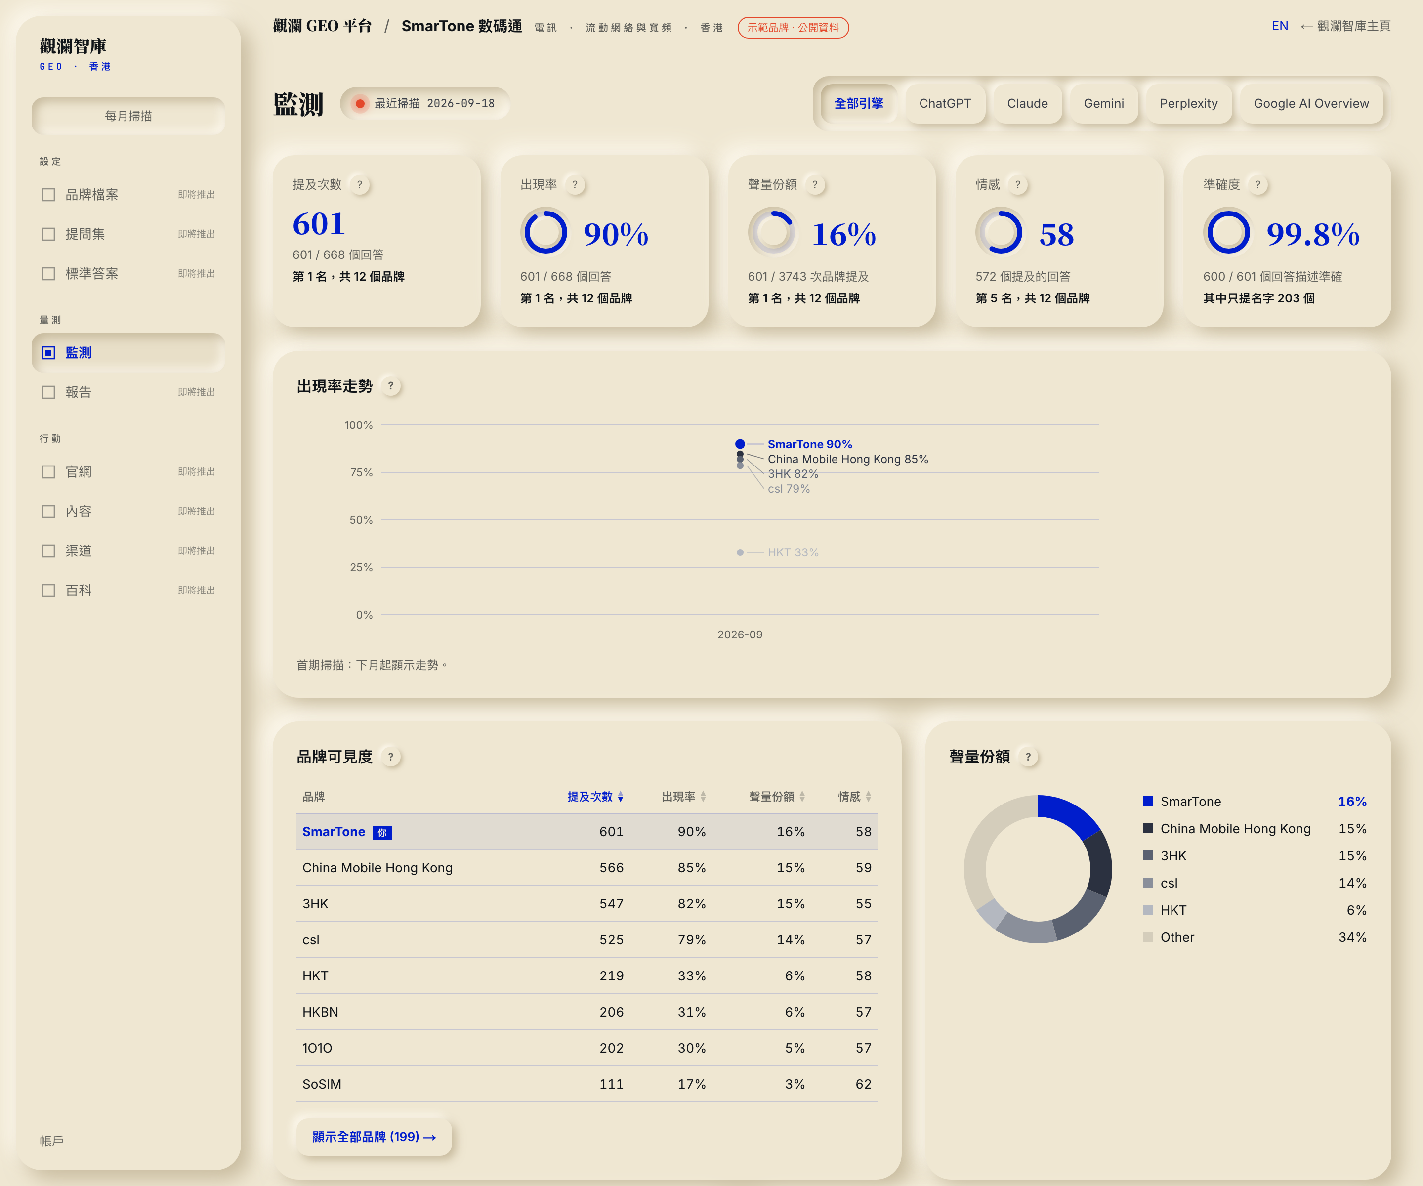This screenshot has height=1186, width=1423.
Task: Click the HKT legend swatch
Action: pos(1148,909)
